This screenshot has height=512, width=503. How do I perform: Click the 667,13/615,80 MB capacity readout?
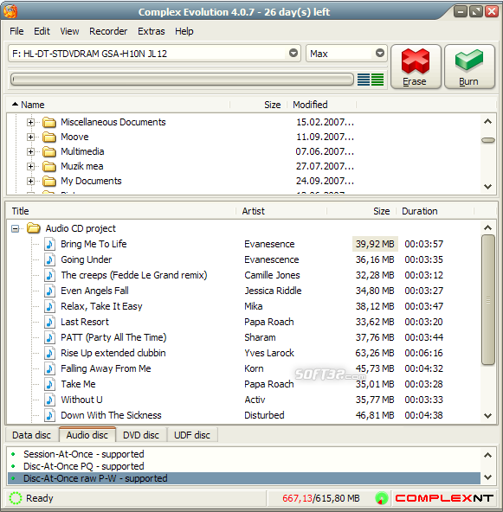tap(321, 498)
